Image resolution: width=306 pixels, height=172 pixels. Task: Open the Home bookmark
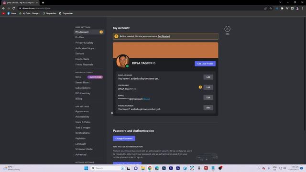point(12,13)
